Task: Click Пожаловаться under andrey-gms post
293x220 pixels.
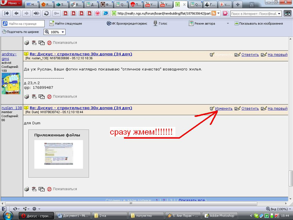Action: tap(65, 96)
